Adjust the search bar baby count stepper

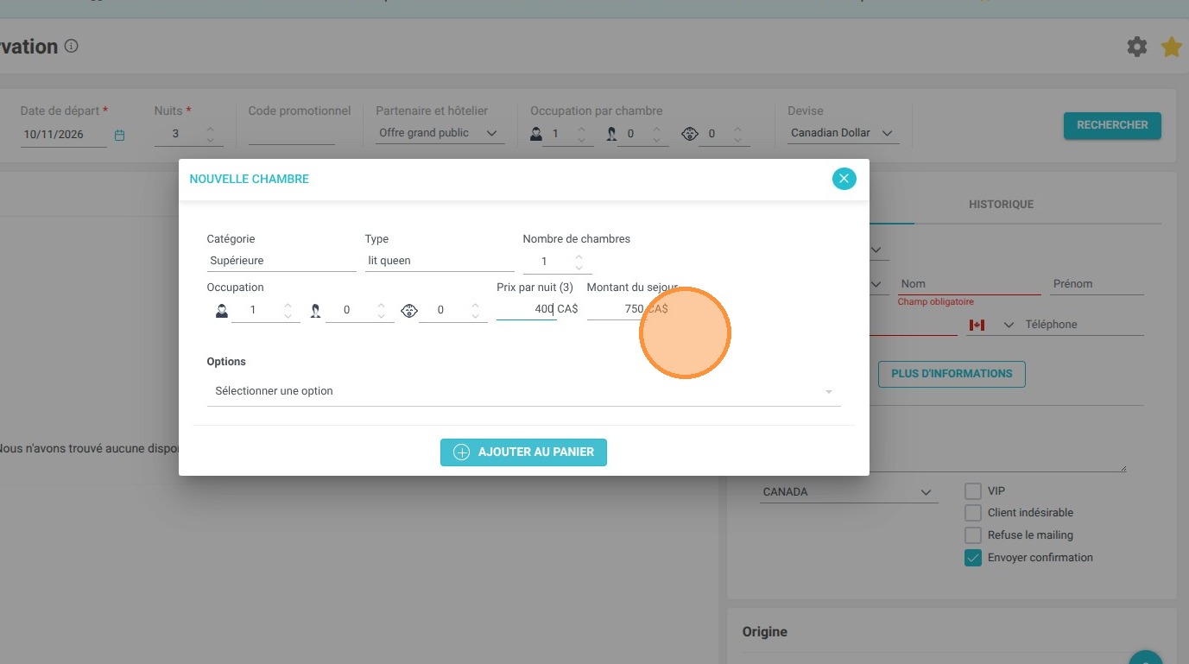[737, 134]
